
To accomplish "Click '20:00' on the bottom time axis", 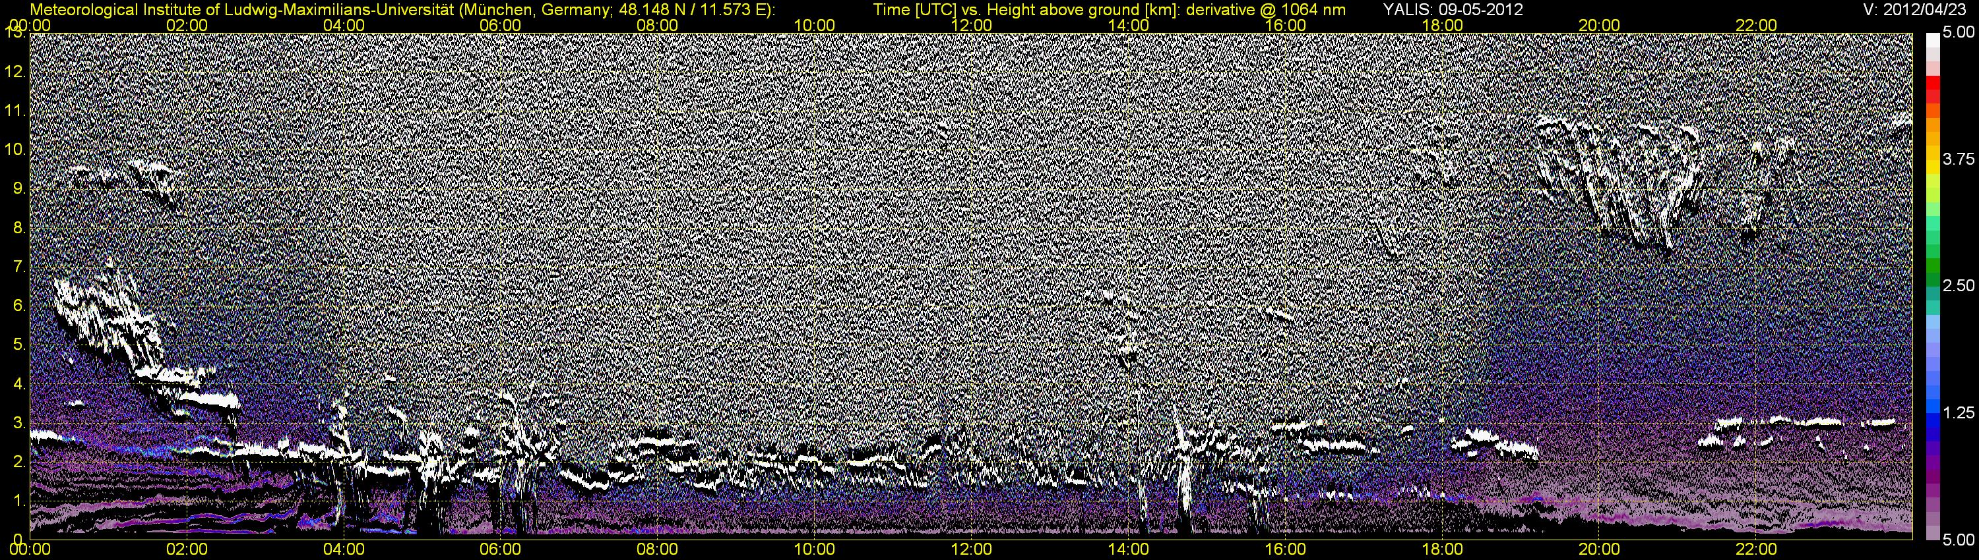I will [1600, 549].
